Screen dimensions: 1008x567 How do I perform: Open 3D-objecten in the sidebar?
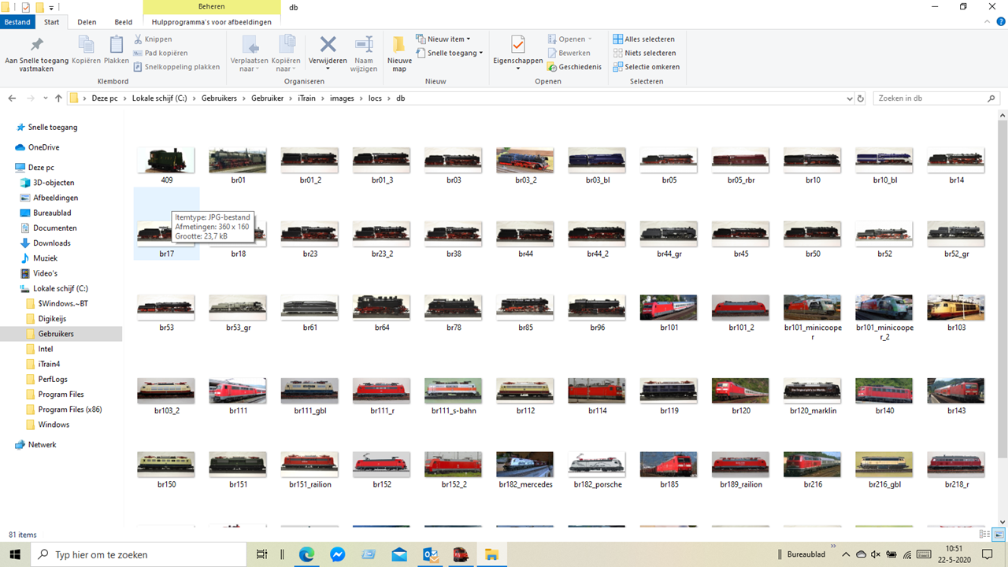[x=54, y=183]
